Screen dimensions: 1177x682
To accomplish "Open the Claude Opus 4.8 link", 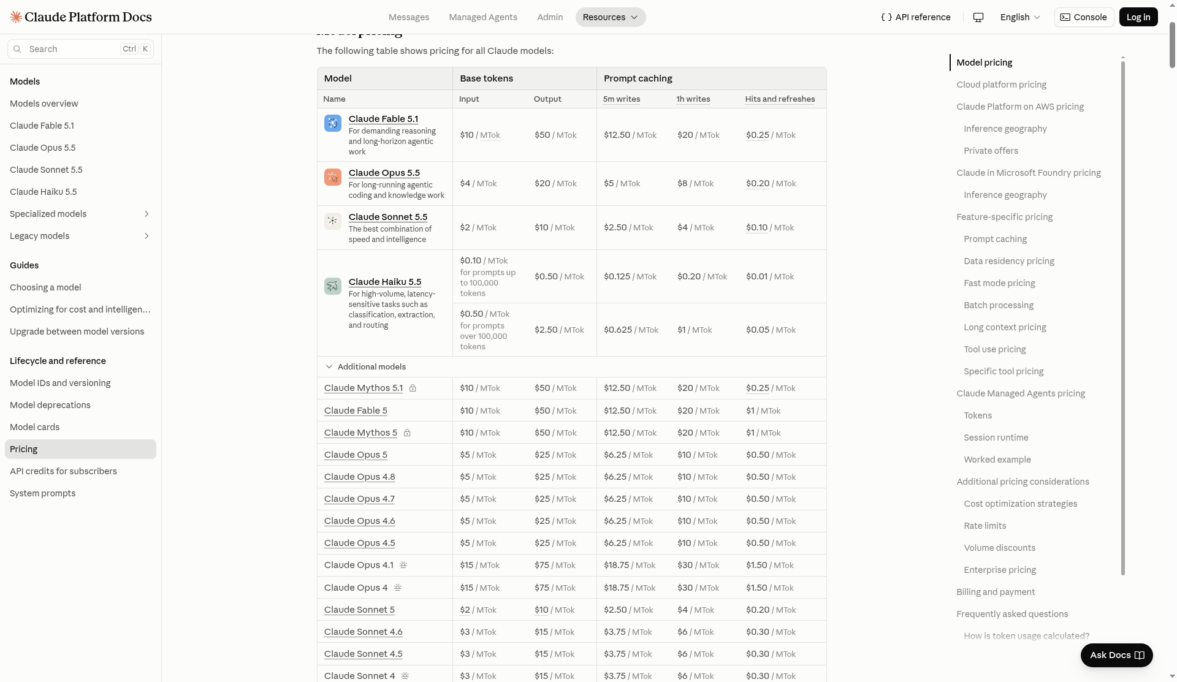I will [359, 477].
